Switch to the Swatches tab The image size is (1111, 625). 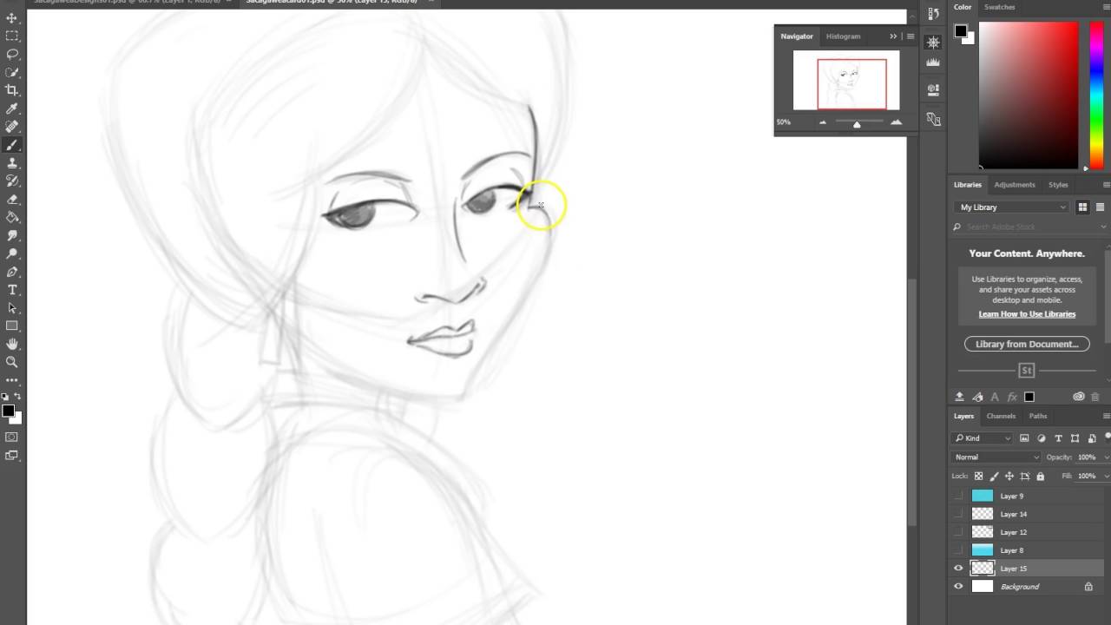[999, 7]
